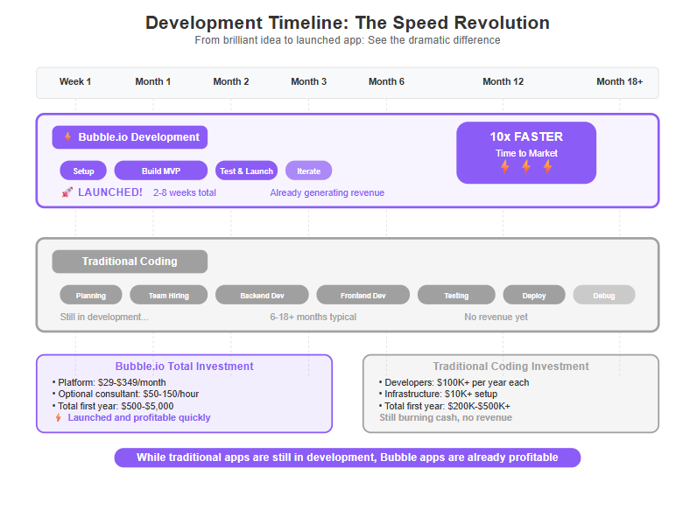Click Still burning cash, no revenue text
The image size is (697, 510).
[x=446, y=417]
